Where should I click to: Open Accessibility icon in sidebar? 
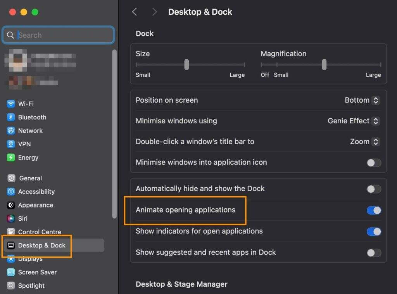click(11, 192)
